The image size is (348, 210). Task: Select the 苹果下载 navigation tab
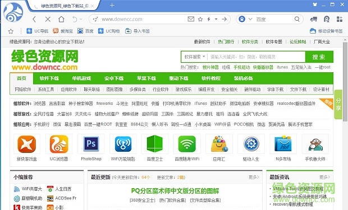click(146, 78)
